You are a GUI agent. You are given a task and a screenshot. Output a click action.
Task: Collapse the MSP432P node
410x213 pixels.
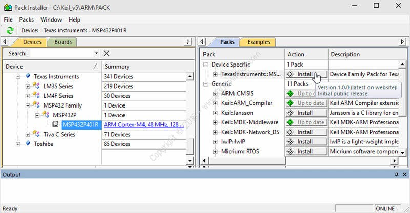coord(37,115)
